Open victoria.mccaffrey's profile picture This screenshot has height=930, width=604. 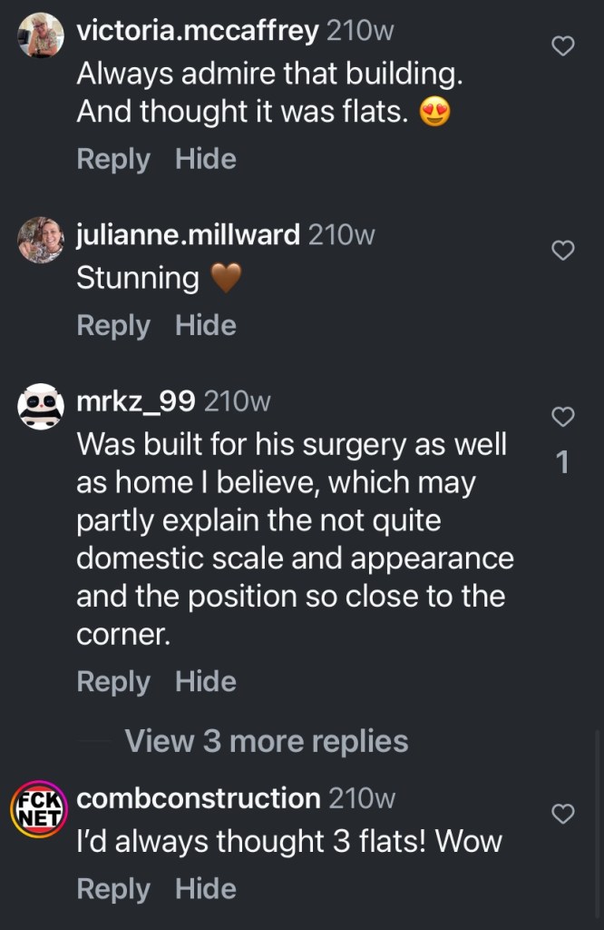tap(41, 36)
